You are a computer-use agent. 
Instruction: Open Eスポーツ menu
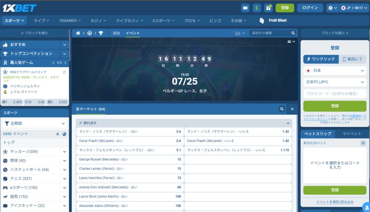point(163,21)
